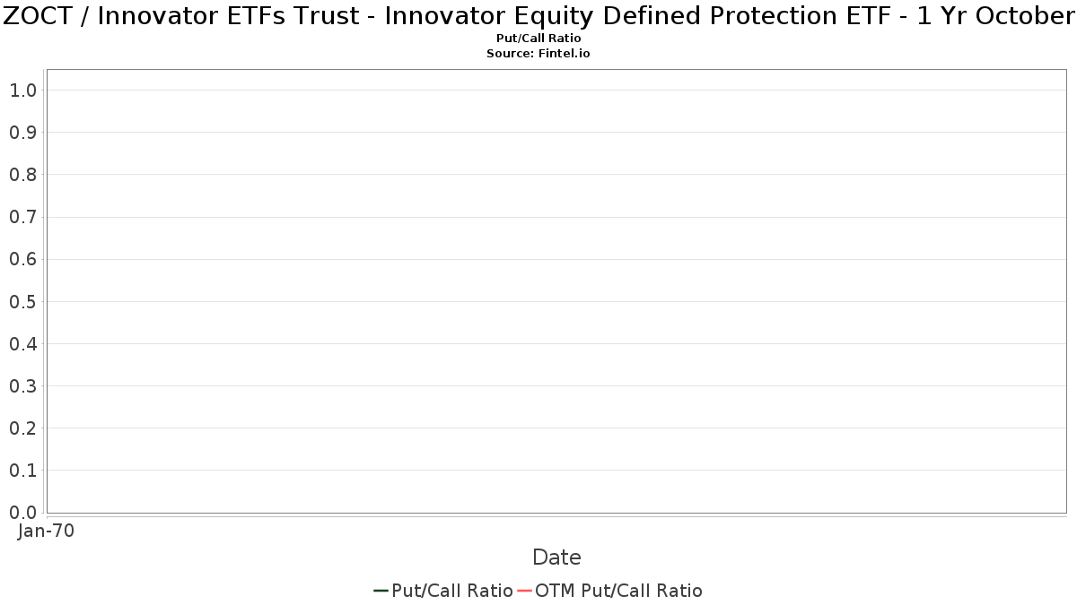
Task: Click the Jan-70 date axis label
Action: click(x=46, y=531)
